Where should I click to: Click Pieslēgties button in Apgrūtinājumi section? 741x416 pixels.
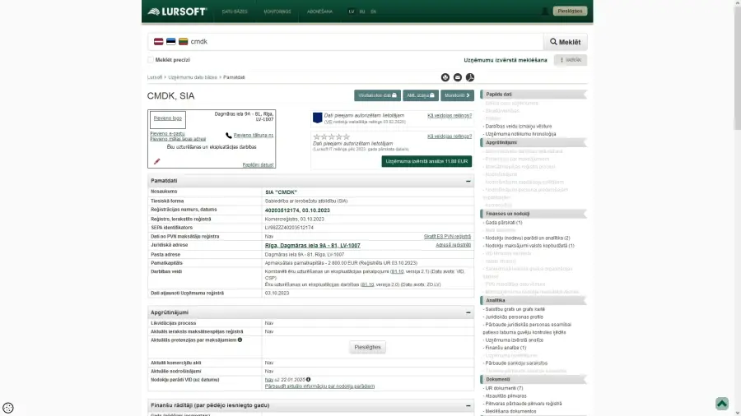pos(367,347)
